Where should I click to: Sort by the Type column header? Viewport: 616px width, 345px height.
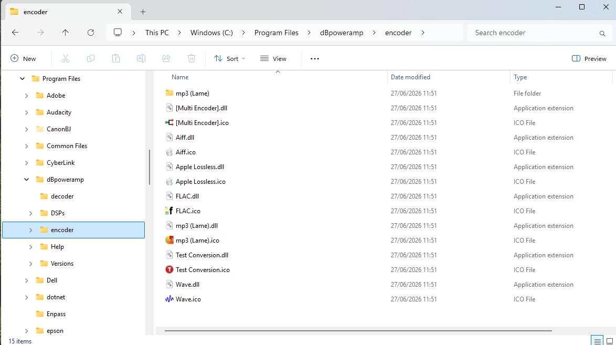pos(520,77)
